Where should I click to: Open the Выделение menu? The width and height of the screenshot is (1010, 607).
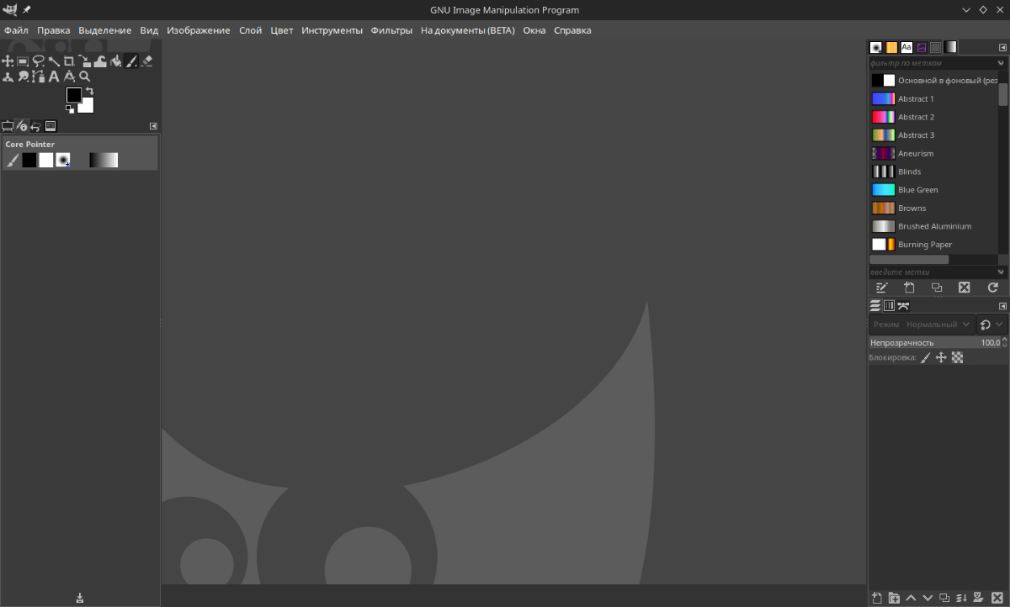(x=105, y=30)
